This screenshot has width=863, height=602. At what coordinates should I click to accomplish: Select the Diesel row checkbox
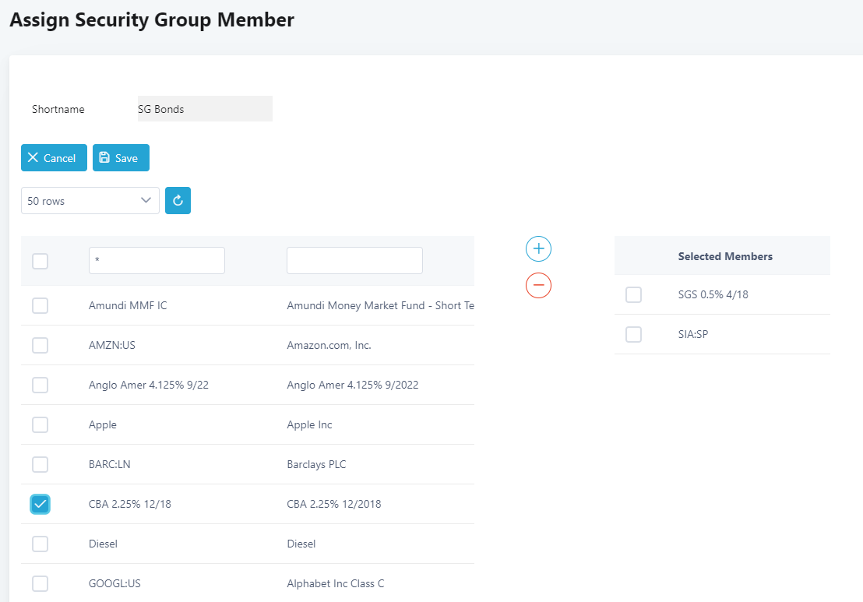coord(41,544)
